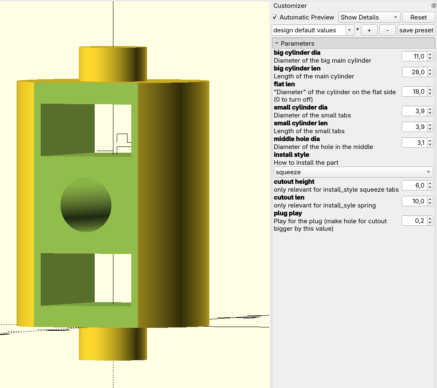Remove preset with the minus button

click(x=388, y=30)
